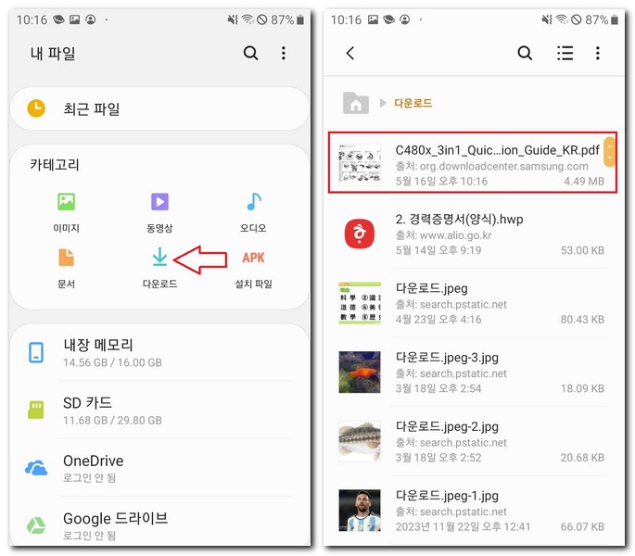Open 다운로드.jpeg file
Viewport: 635px width, 556px height.
tap(472, 303)
